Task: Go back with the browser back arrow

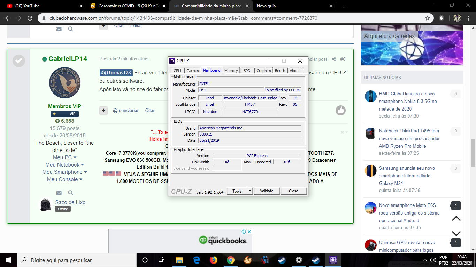Action: coord(8,18)
